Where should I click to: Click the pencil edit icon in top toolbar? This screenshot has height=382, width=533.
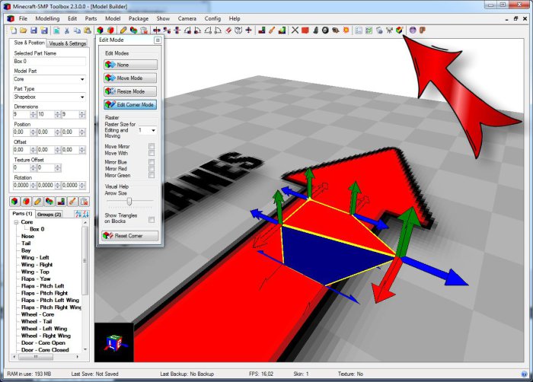pyautogui.click(x=123, y=30)
